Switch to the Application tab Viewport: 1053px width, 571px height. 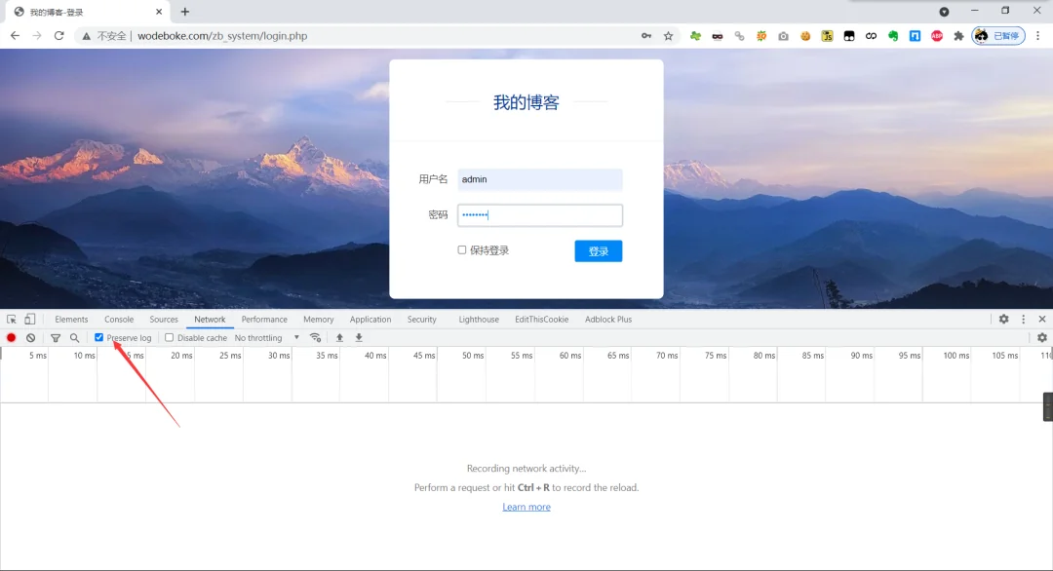tap(370, 320)
